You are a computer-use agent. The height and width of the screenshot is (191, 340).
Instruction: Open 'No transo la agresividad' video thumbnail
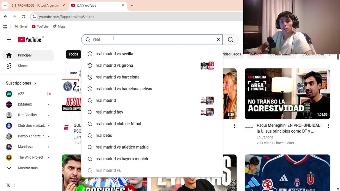(x=287, y=94)
